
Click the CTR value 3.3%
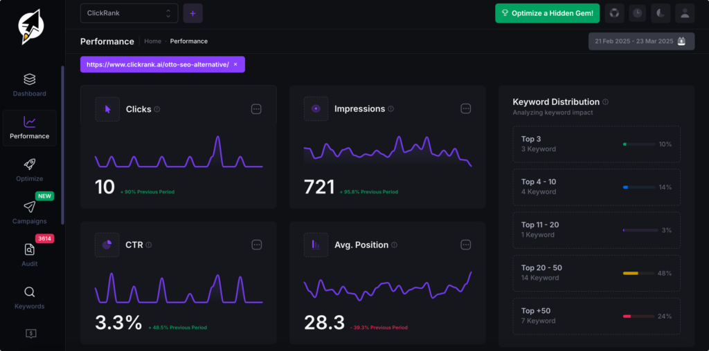[118, 323]
